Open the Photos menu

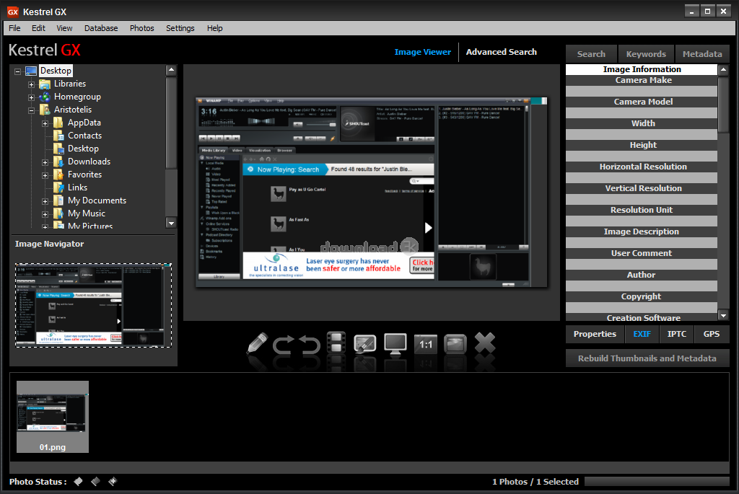(142, 28)
